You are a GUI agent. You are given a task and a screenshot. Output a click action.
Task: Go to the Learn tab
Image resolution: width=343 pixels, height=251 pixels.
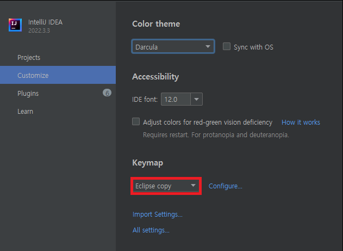(x=58, y=111)
